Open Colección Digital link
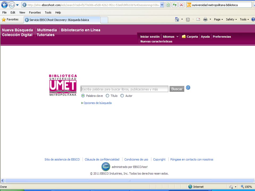This screenshot has height=191, width=255. tap(17, 35)
